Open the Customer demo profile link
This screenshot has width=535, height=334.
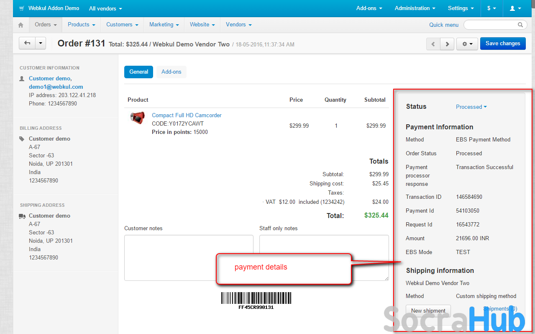(50, 78)
